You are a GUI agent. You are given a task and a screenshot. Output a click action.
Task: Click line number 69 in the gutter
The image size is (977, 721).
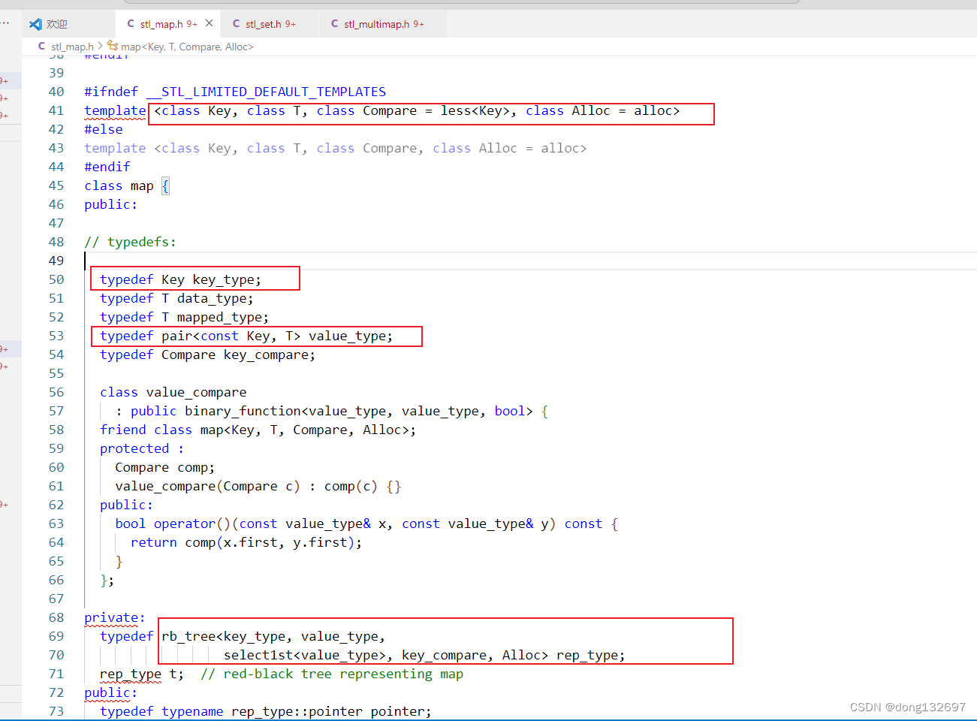point(56,636)
